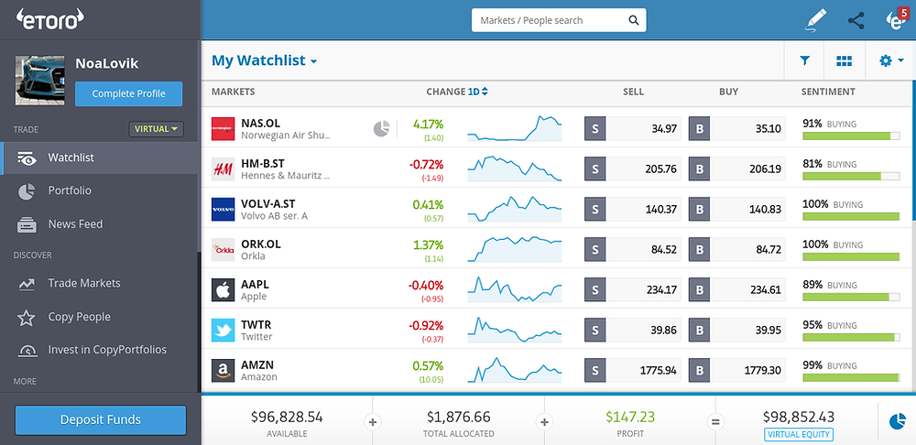Click the Orkla logo icon
The height and width of the screenshot is (445, 916).
(x=223, y=249)
